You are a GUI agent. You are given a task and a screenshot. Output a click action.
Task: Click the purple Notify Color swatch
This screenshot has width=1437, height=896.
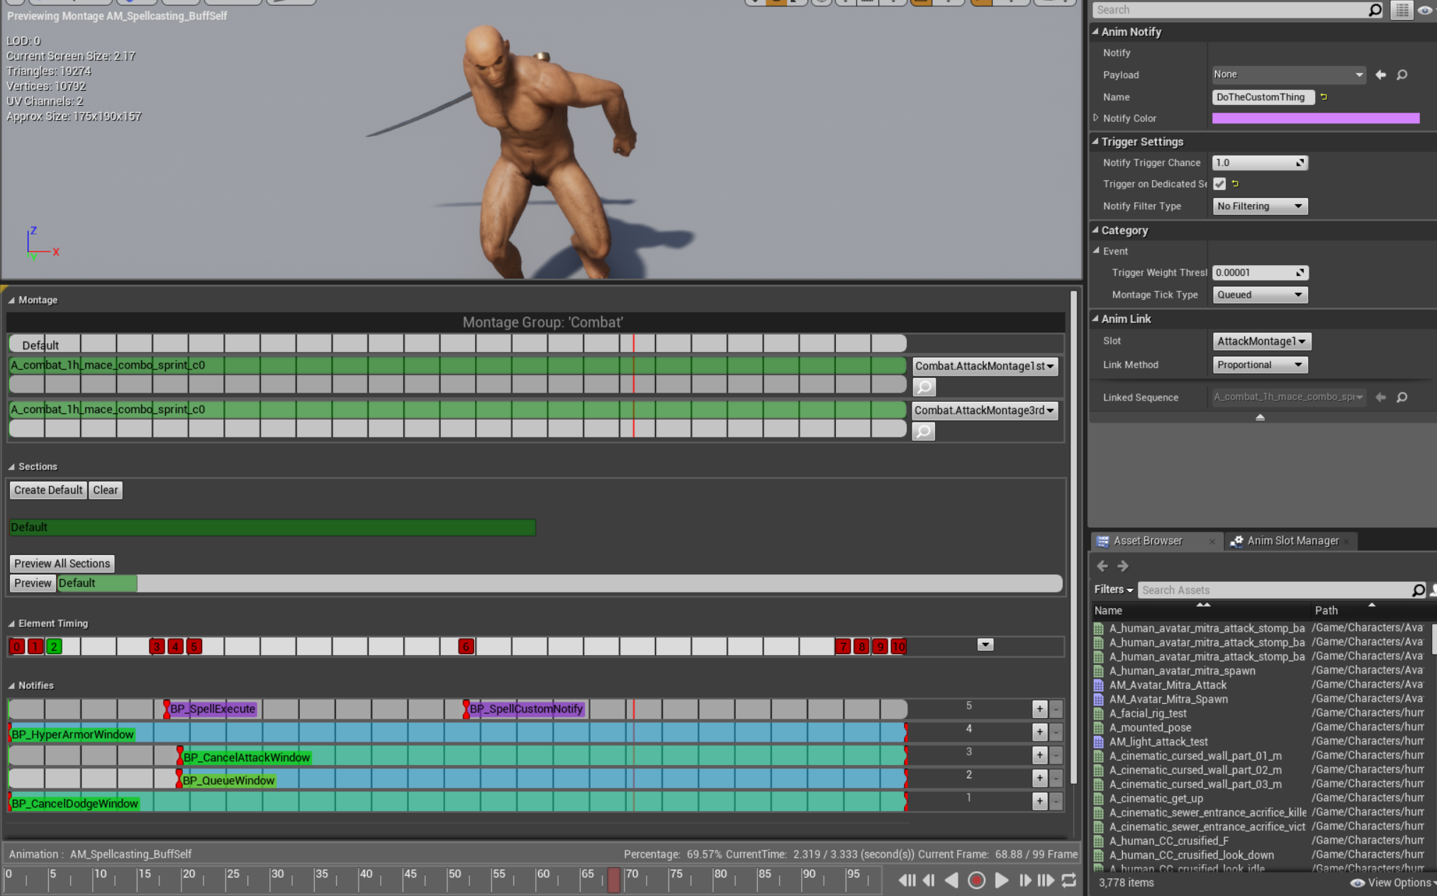[x=1315, y=118]
